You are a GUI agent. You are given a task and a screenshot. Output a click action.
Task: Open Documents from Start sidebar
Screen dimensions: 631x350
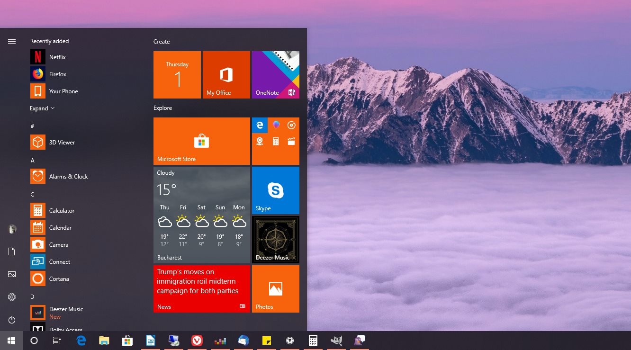[x=12, y=251]
